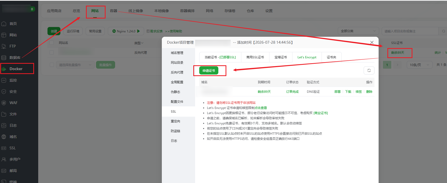Tick the checkbox beside 请选择批量操作
Screen dimensions: 447x183
(x=52, y=65)
